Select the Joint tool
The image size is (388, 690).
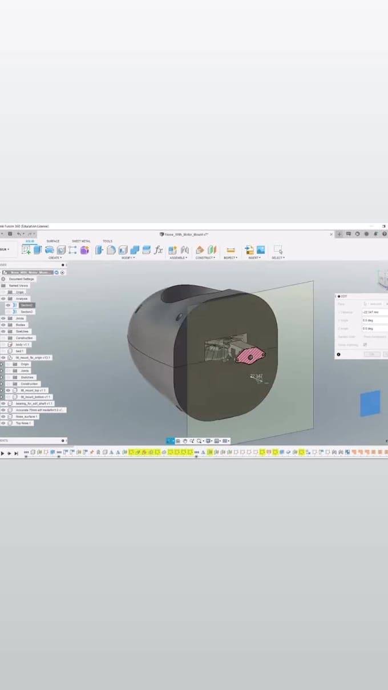tap(185, 249)
